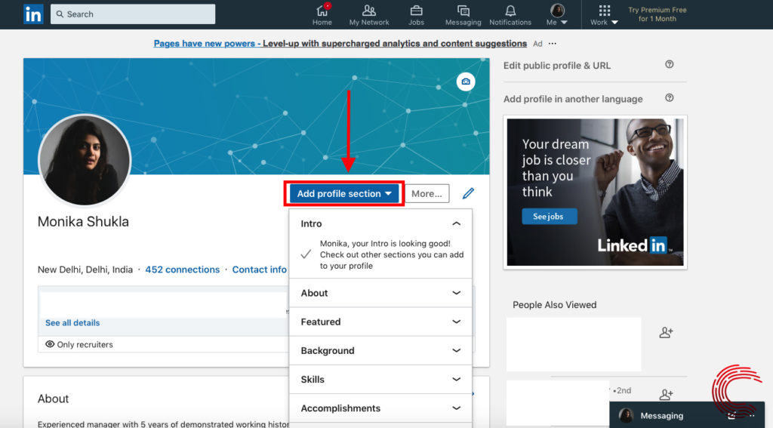Open the Work apps grid menu
Screen dimensions: 773x428
[x=605, y=15]
